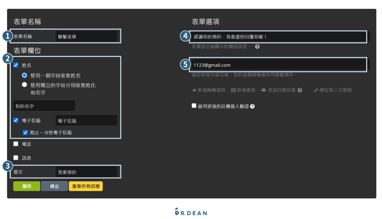
Task: Toggle the 阻止一次性電子信箱 checkbox
Action: pyautogui.click(x=25, y=132)
